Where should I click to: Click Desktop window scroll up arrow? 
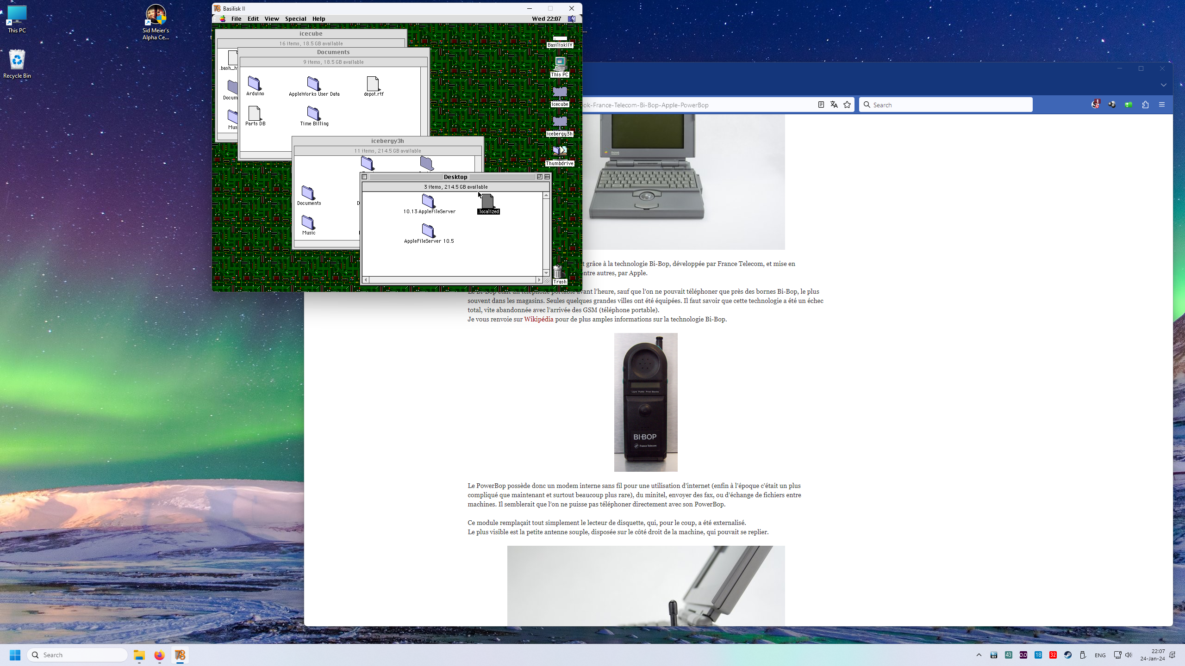pyautogui.click(x=546, y=196)
